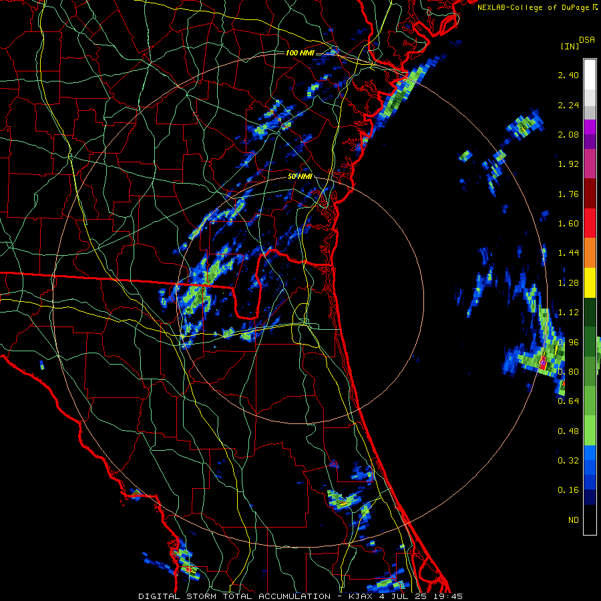Pick the orange legend swatch

click(x=590, y=253)
